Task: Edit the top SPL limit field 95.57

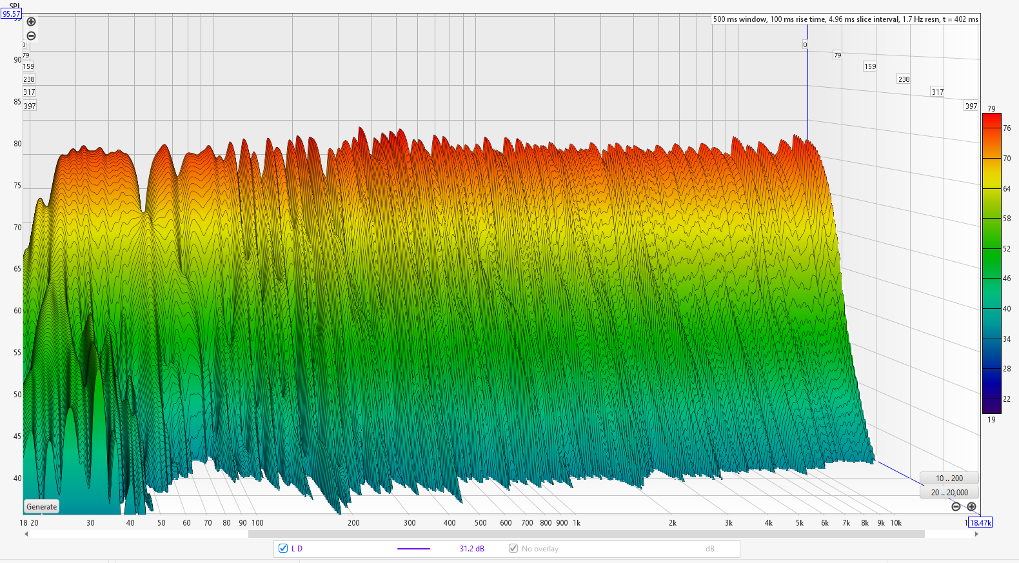Action: pyautogui.click(x=12, y=14)
